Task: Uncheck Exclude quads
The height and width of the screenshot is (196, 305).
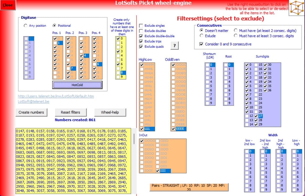Action: [141, 47]
